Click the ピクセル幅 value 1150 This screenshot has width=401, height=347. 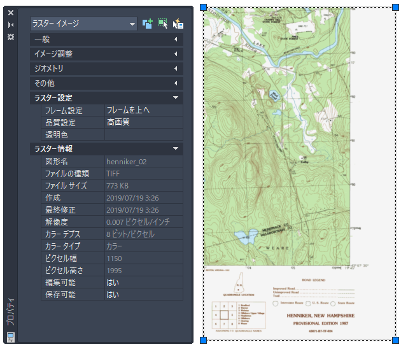pyautogui.click(x=144, y=258)
